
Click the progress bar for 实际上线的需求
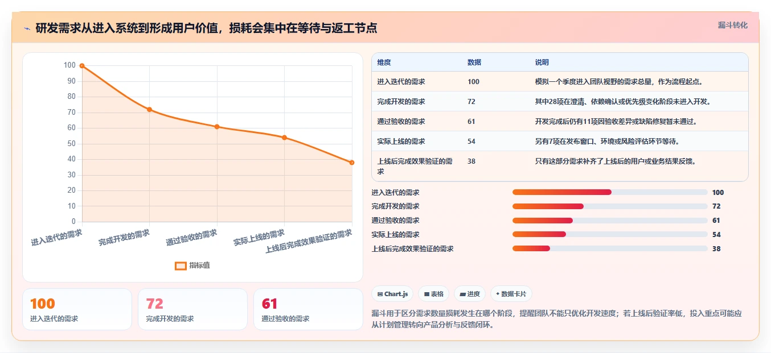[x=610, y=235]
